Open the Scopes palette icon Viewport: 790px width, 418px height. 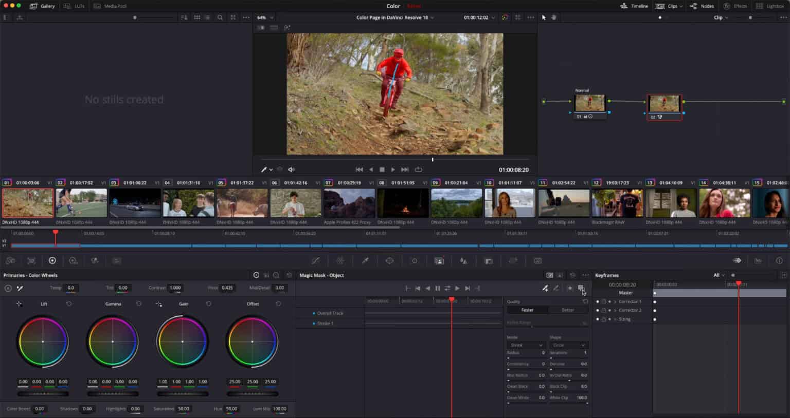tap(758, 261)
